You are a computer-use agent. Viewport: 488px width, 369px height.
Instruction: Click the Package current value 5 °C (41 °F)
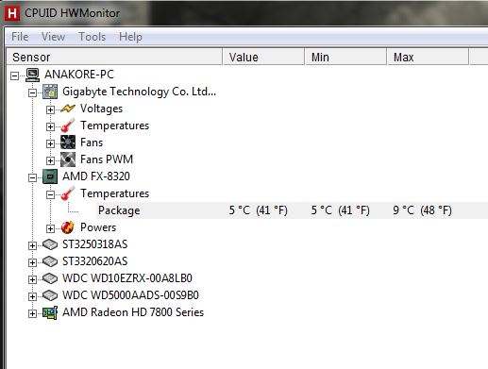258,210
